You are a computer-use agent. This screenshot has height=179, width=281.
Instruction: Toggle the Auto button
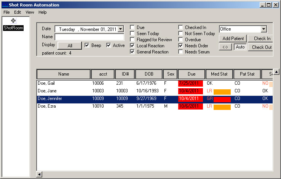(240, 47)
